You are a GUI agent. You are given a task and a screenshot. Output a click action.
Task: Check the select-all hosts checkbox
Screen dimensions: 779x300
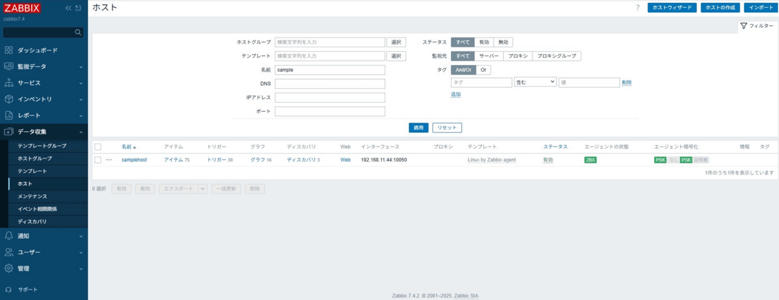(98, 147)
